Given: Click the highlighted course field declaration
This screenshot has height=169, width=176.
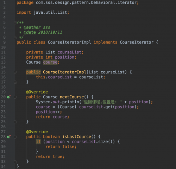Looking at the screenshot, I should (50, 62).
